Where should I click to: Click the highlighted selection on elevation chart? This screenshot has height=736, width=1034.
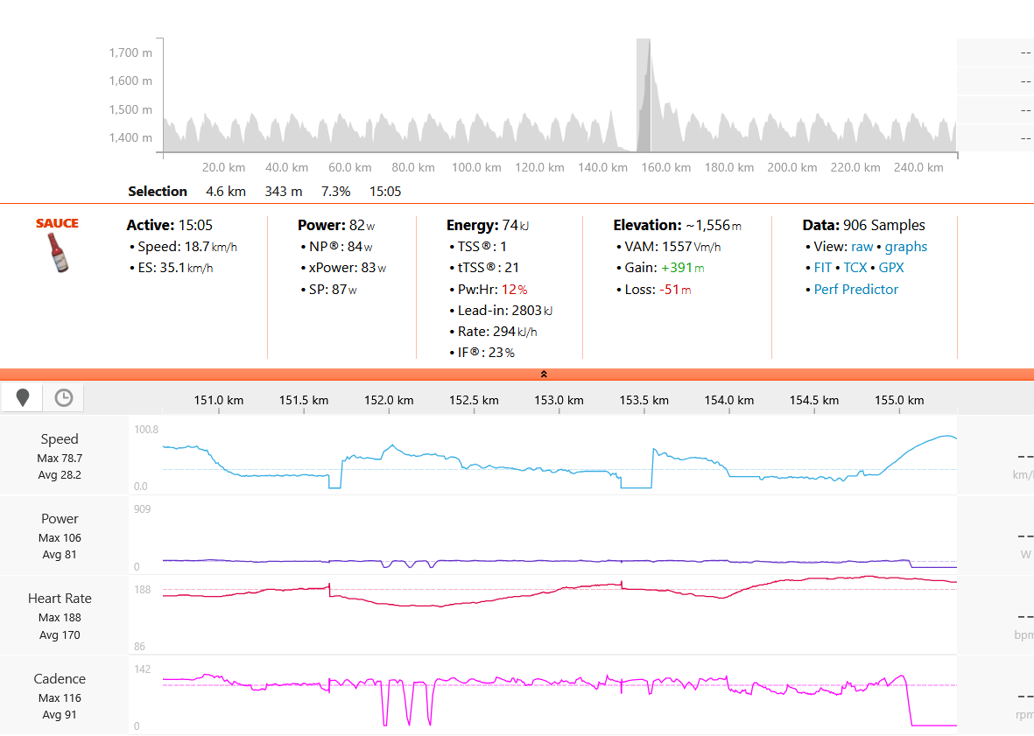[644, 96]
